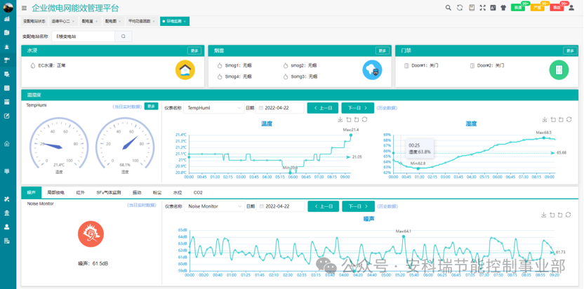The image size is (584, 289).
Task: Click 上一日 button in noise panel
Action: pyautogui.click(x=324, y=206)
